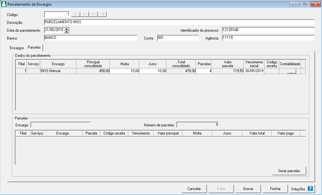Click the Soluções help question mark icon
Viewport: 322px width, 195px height.
pos(310,189)
